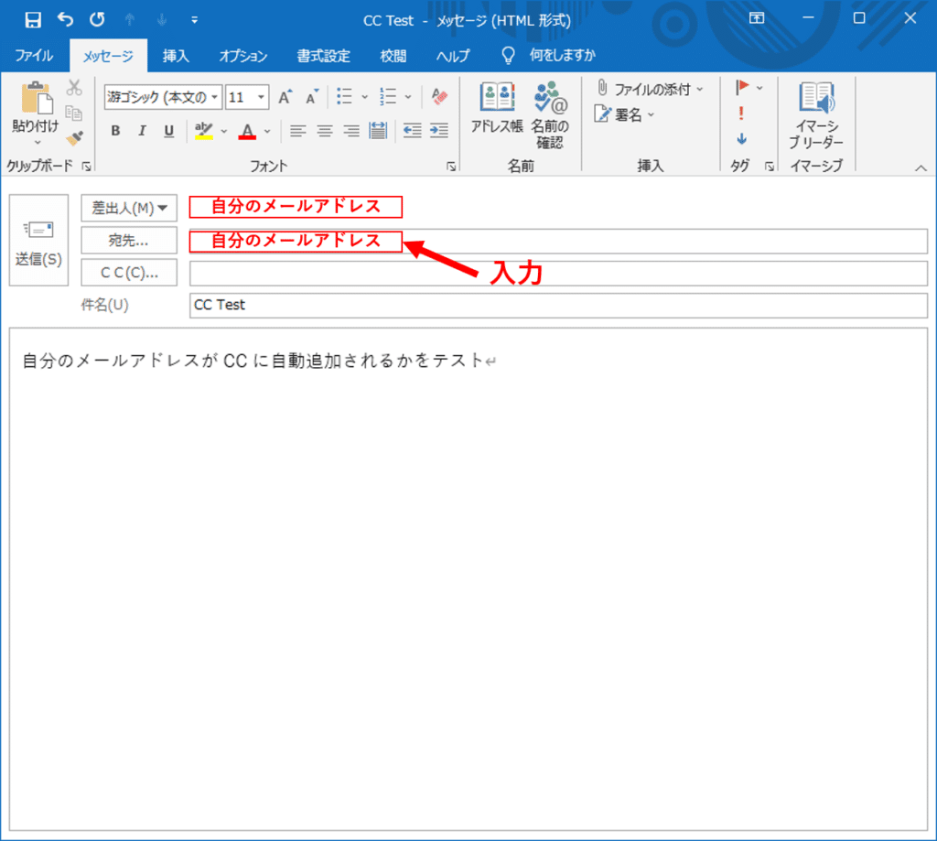Toggle underline formatting
Screen dimensions: 937x841
tap(167, 130)
